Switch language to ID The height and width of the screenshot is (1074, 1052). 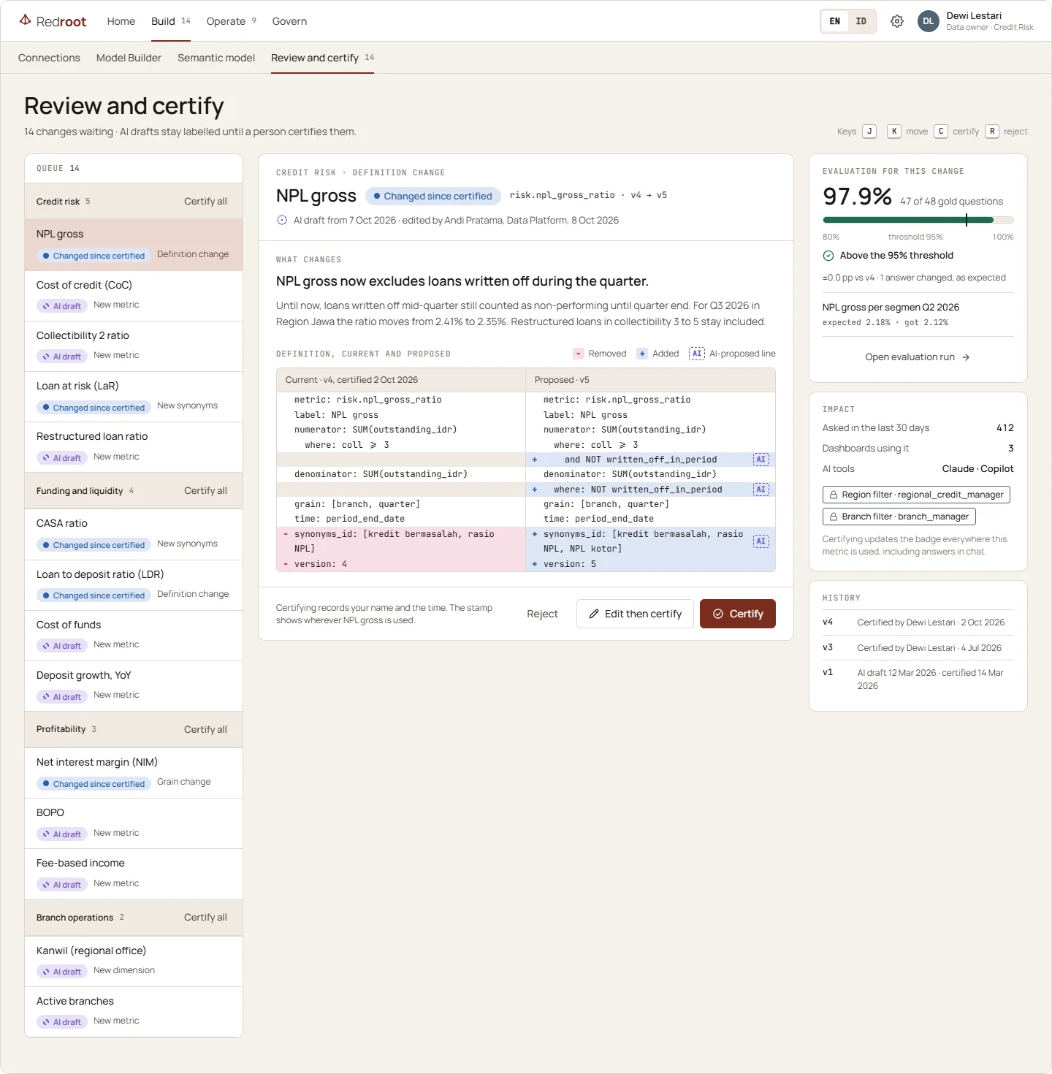[x=861, y=21]
